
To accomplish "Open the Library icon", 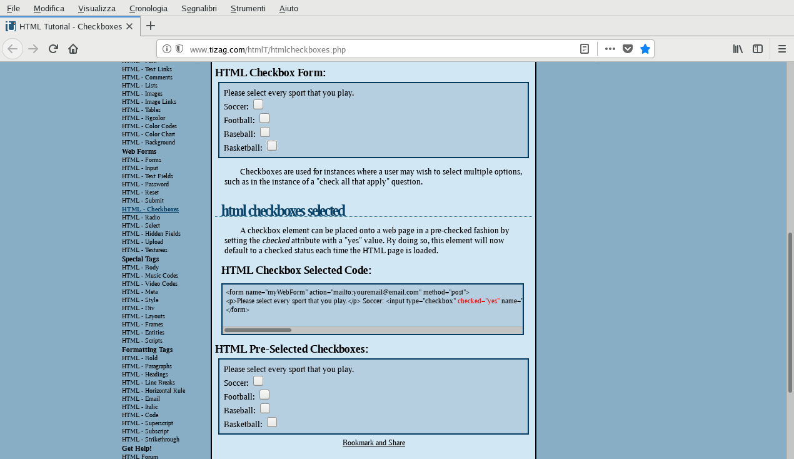I will click(x=738, y=49).
